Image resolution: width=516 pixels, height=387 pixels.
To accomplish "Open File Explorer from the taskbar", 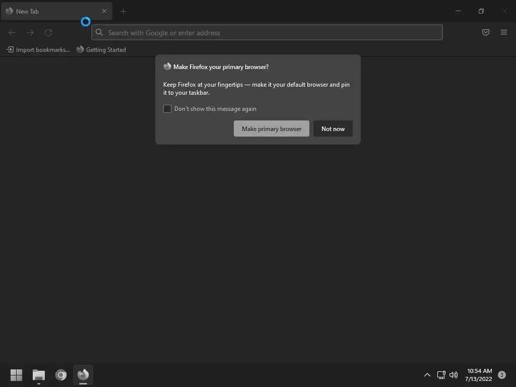I will point(38,375).
